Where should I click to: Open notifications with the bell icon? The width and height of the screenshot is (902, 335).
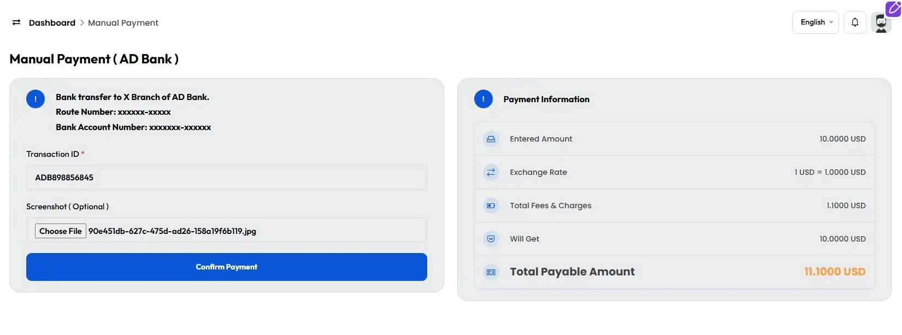pos(855,22)
